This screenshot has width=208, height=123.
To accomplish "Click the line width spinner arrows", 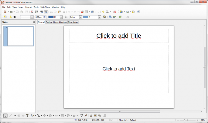I will (45, 17).
